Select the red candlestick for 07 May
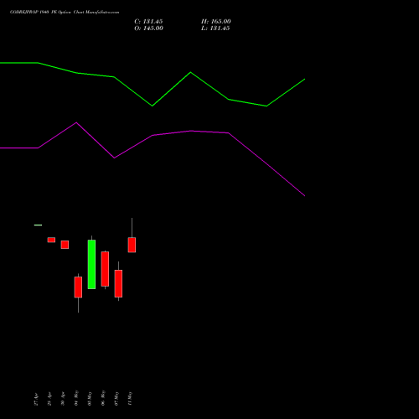 (x=118, y=283)
